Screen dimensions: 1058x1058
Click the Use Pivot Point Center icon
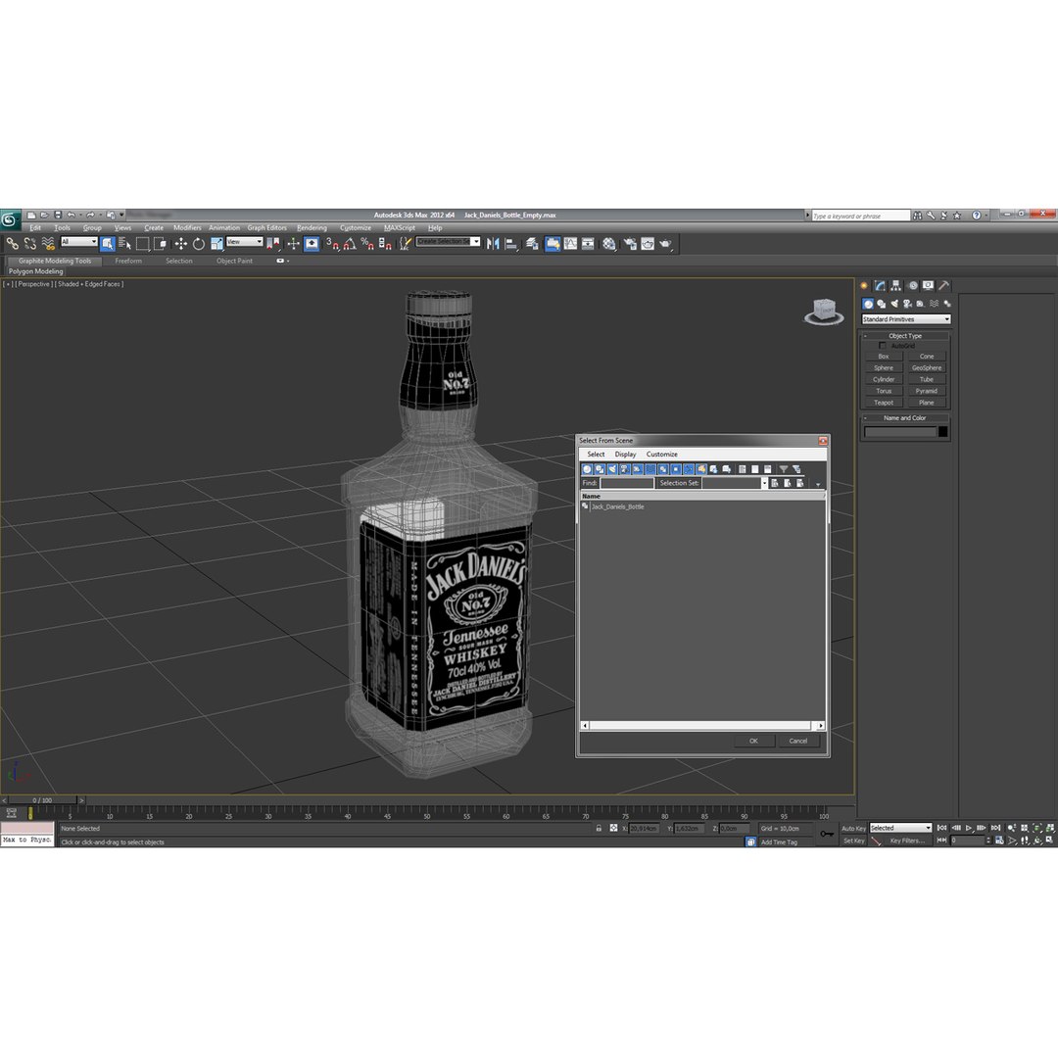tap(273, 244)
